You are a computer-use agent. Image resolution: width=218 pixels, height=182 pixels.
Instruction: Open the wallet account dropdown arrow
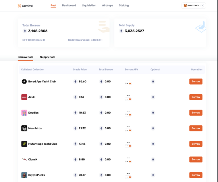point(202,5)
